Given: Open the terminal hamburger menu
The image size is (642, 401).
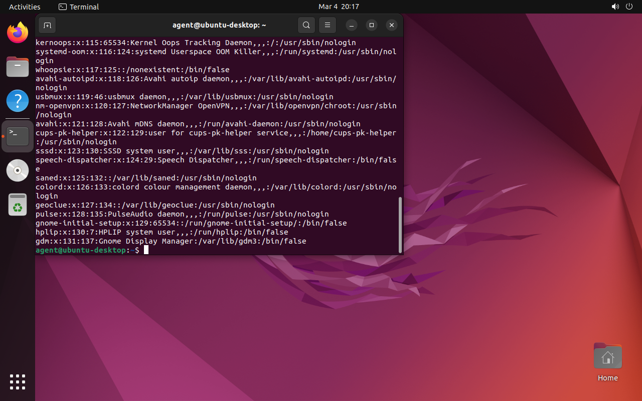Looking at the screenshot, I should [328, 25].
